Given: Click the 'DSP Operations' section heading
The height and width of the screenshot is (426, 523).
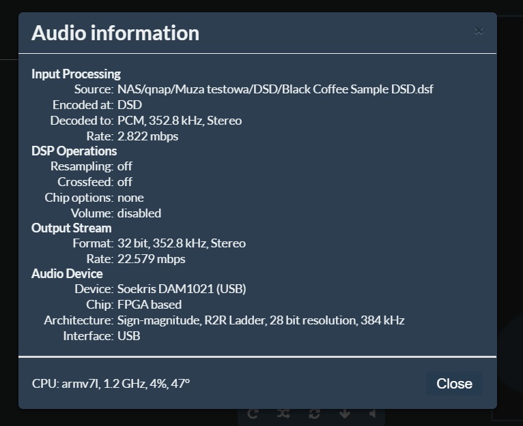Looking at the screenshot, I should (74, 151).
